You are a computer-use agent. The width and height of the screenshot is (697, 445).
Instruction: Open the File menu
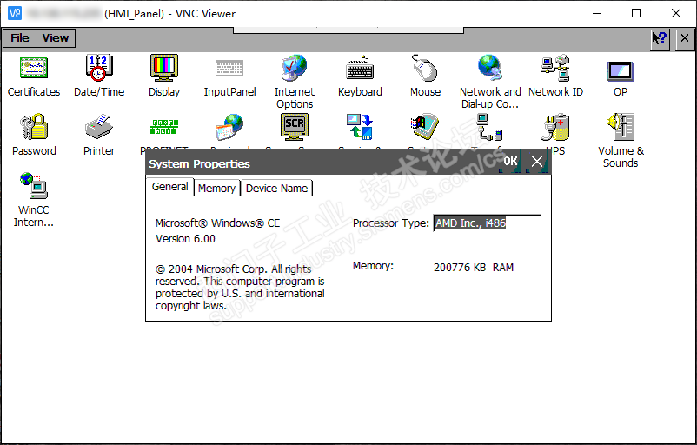pos(20,37)
